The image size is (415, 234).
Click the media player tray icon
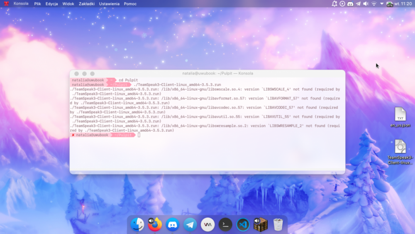point(342,4)
